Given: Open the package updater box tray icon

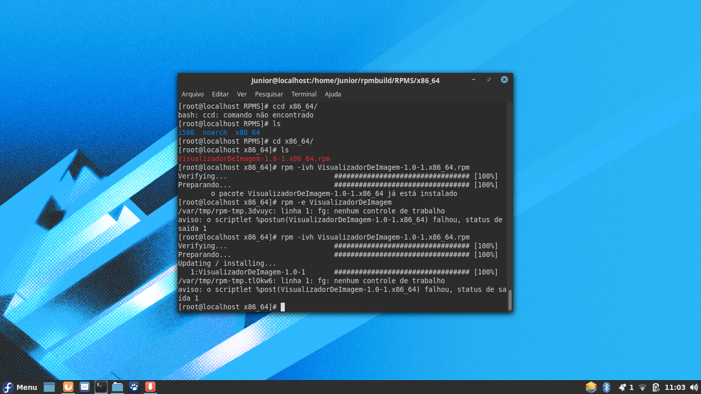Looking at the screenshot, I should pyautogui.click(x=591, y=387).
